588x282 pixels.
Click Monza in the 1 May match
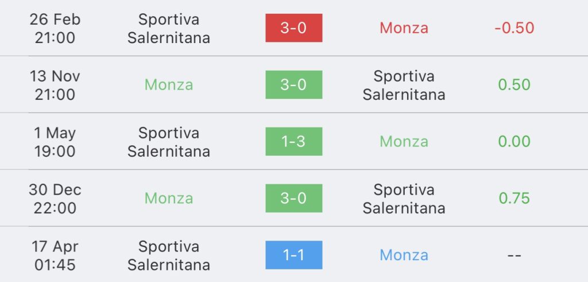[404, 141]
